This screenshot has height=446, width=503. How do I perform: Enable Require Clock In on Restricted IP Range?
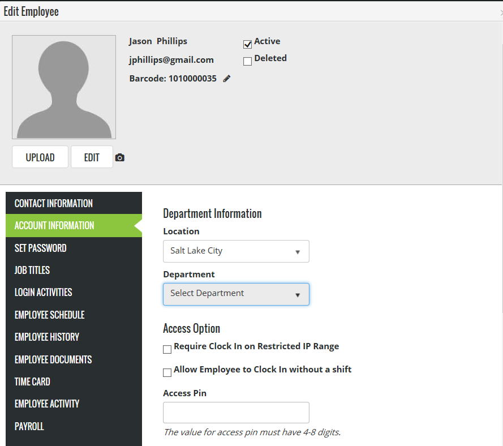pyautogui.click(x=167, y=350)
